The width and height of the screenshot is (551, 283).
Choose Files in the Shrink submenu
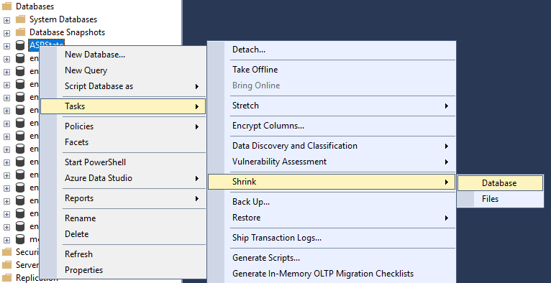[500, 199]
